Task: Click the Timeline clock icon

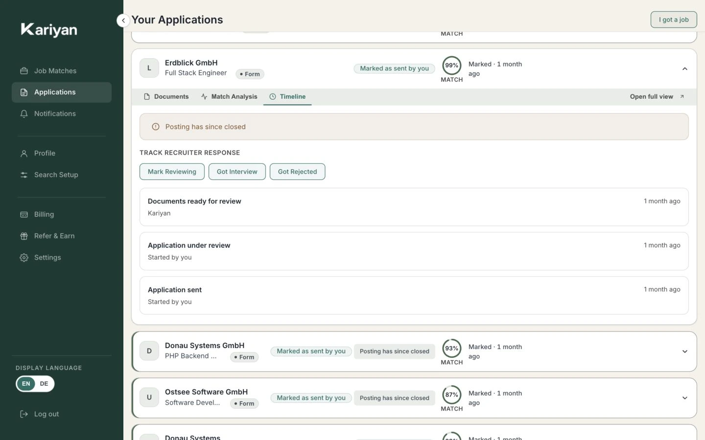Action: 273,97
